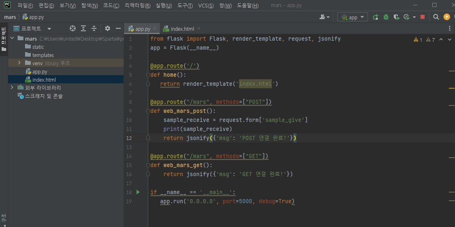Run app with coverage shield icon

tap(396, 17)
